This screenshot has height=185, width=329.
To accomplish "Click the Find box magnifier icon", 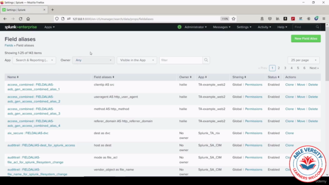I will click(x=318, y=27).
